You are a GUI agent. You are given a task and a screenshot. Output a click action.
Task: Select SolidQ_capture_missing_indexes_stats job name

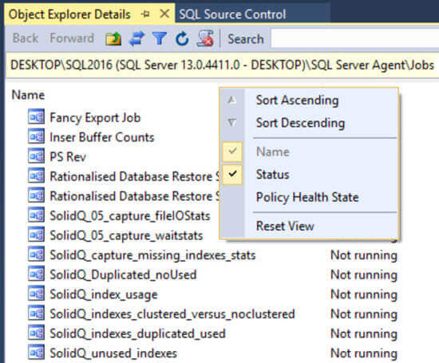point(152,255)
